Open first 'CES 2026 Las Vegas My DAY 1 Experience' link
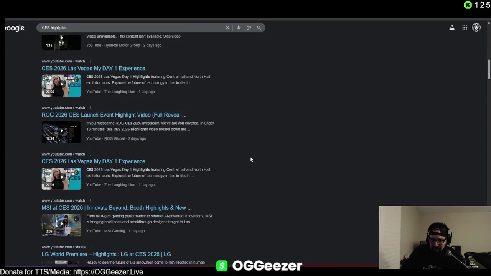 [93, 68]
